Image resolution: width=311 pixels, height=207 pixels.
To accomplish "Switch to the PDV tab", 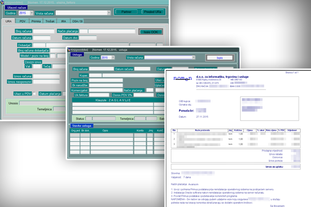I will click(23, 22).
